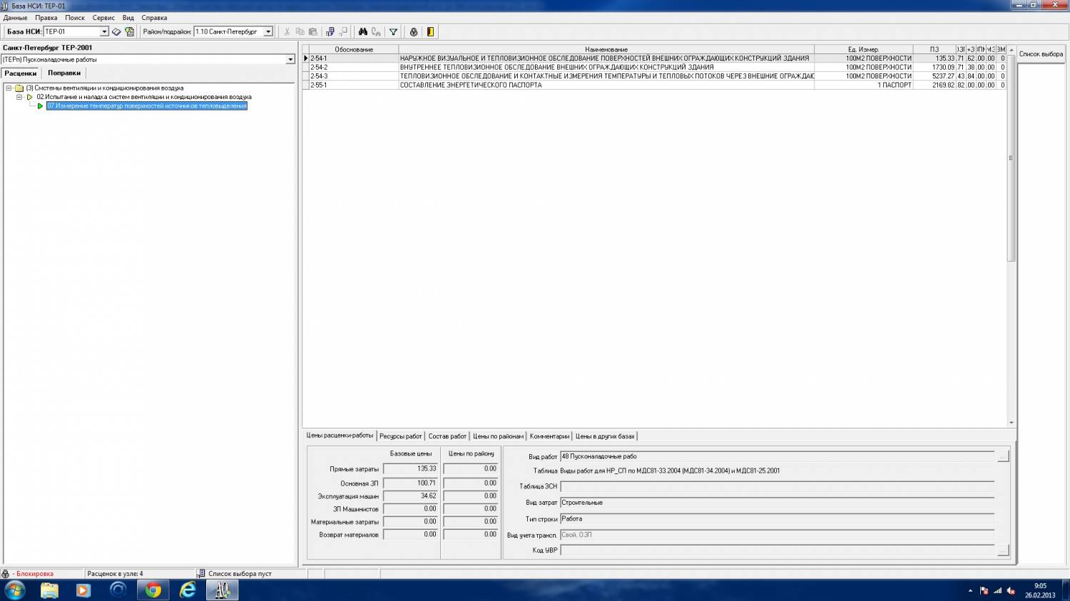
Task: Click the ellipsis button beside Вид работ field
Action: point(1003,456)
